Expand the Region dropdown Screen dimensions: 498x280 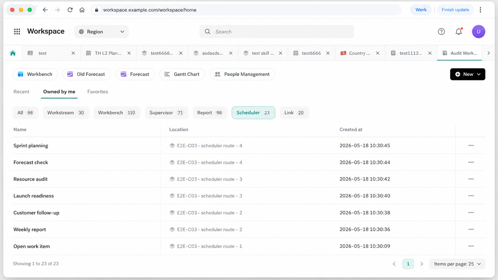(x=101, y=32)
